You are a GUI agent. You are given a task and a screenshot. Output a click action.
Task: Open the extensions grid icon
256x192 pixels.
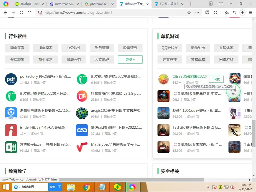pos(215,12)
